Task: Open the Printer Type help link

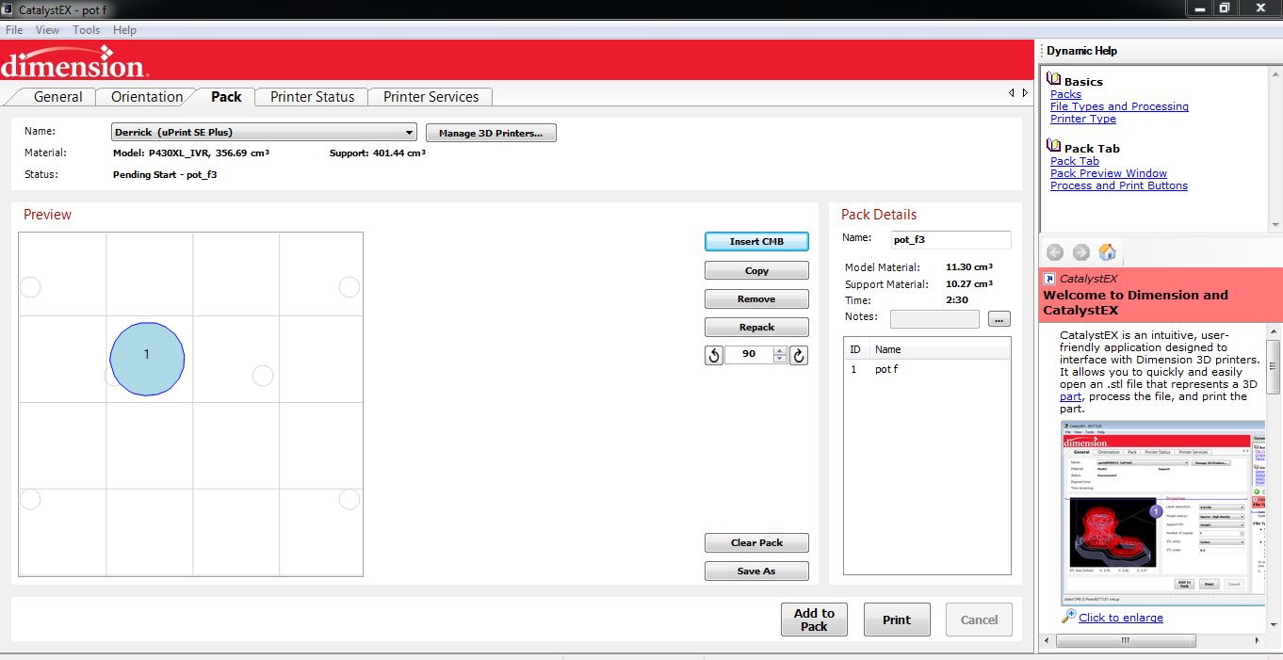Action: coord(1082,119)
